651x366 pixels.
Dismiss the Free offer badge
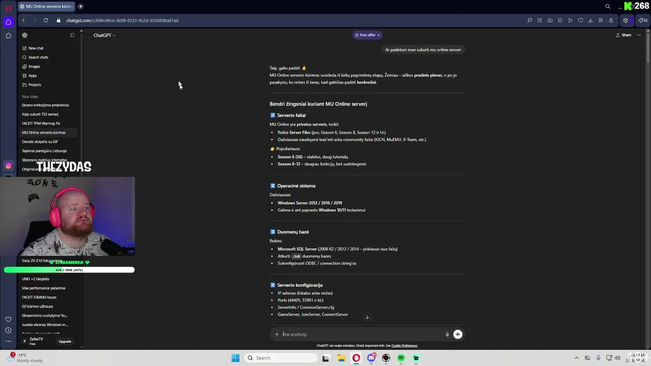[378, 35]
